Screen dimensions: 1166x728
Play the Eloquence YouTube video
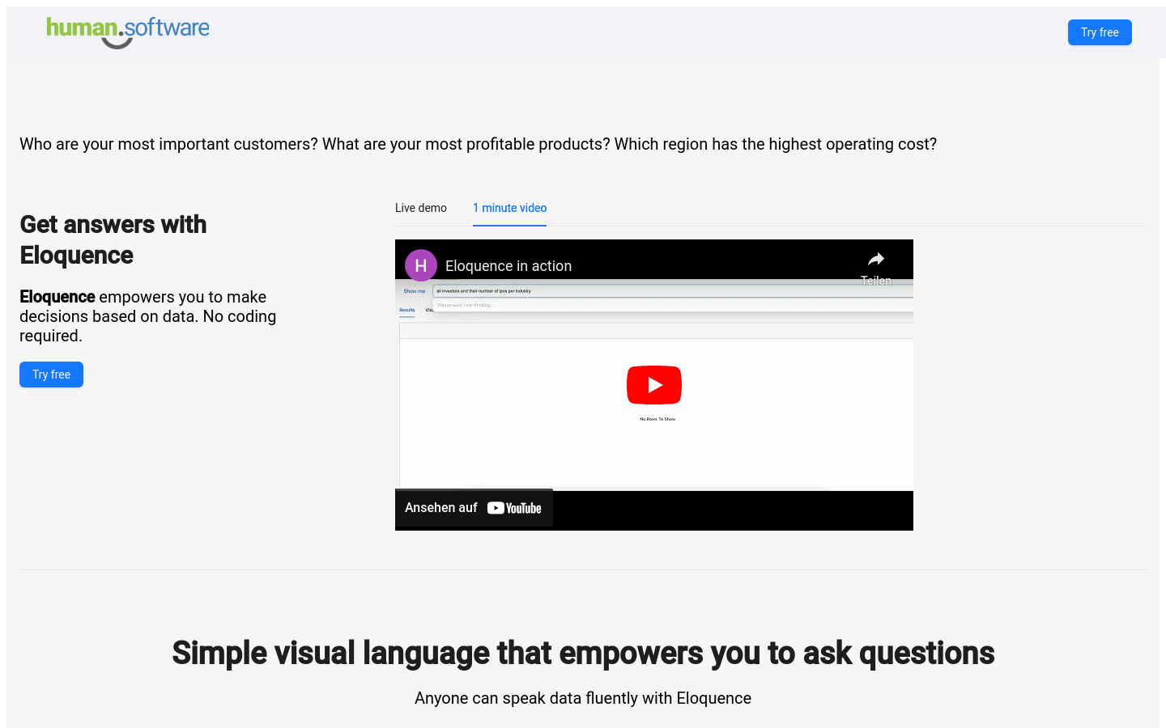[x=654, y=385]
